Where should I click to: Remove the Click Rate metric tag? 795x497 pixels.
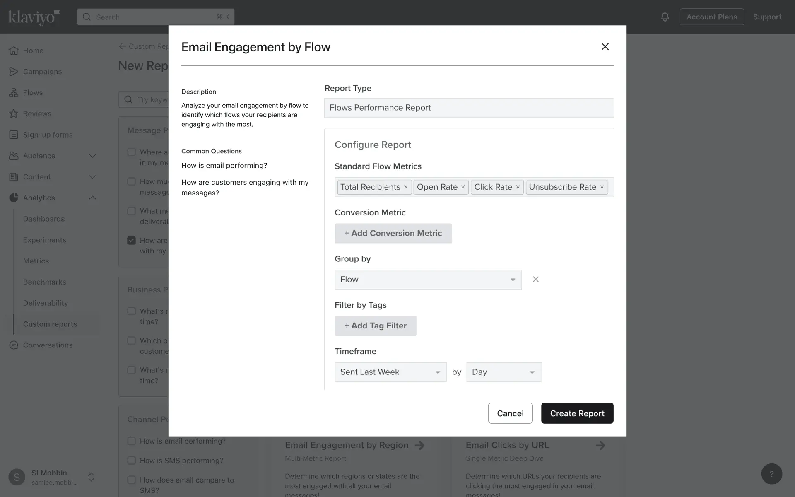(x=518, y=187)
